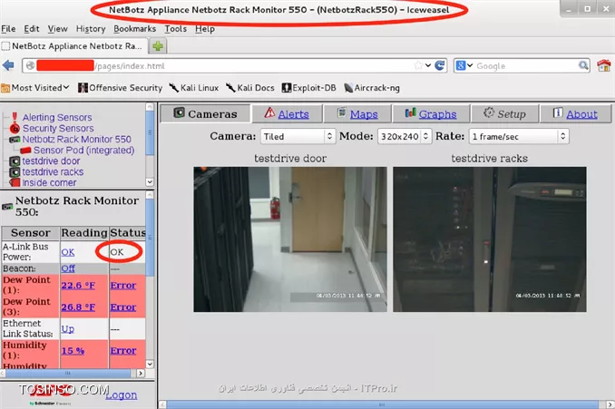Click Error status for Humidity (1)
The height and width of the screenshot is (409, 615).
click(123, 351)
